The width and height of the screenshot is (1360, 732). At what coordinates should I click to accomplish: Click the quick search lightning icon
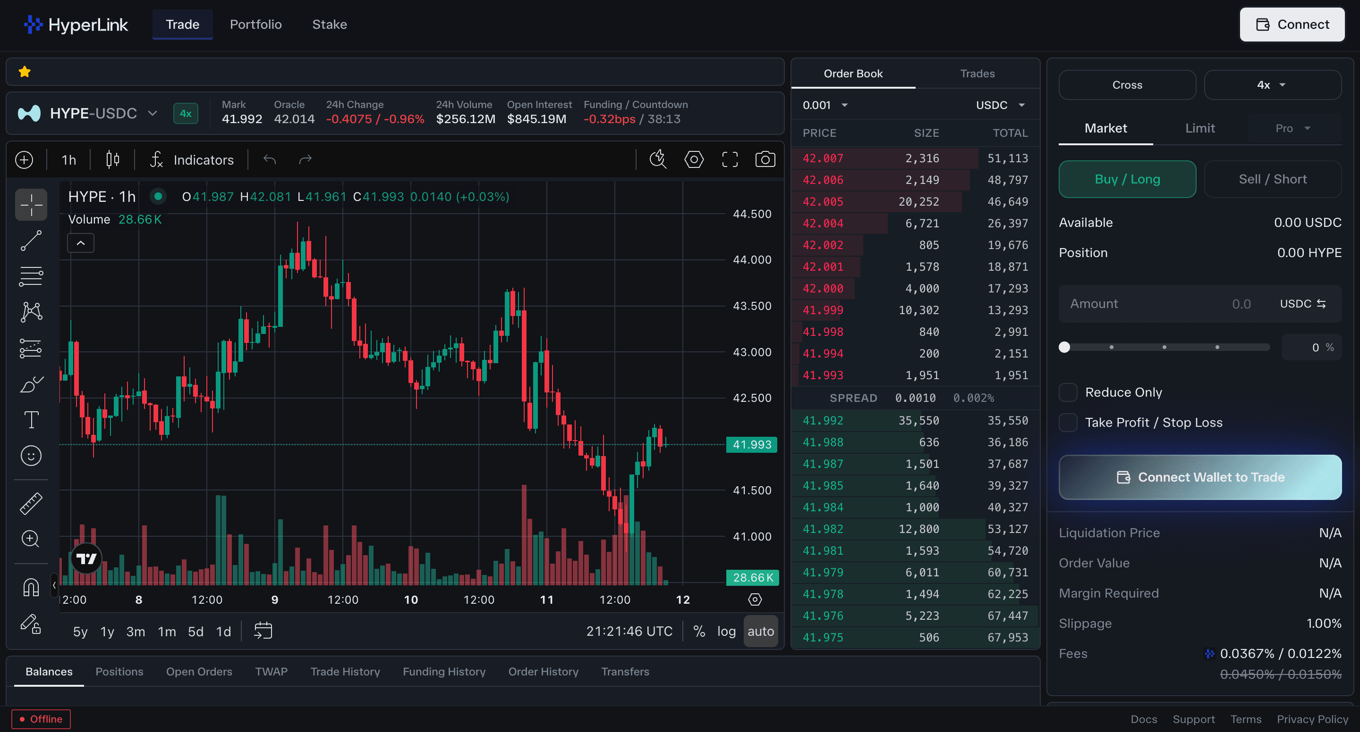click(658, 159)
